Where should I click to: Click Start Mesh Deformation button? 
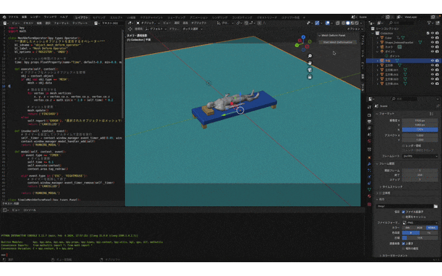[x=338, y=42]
